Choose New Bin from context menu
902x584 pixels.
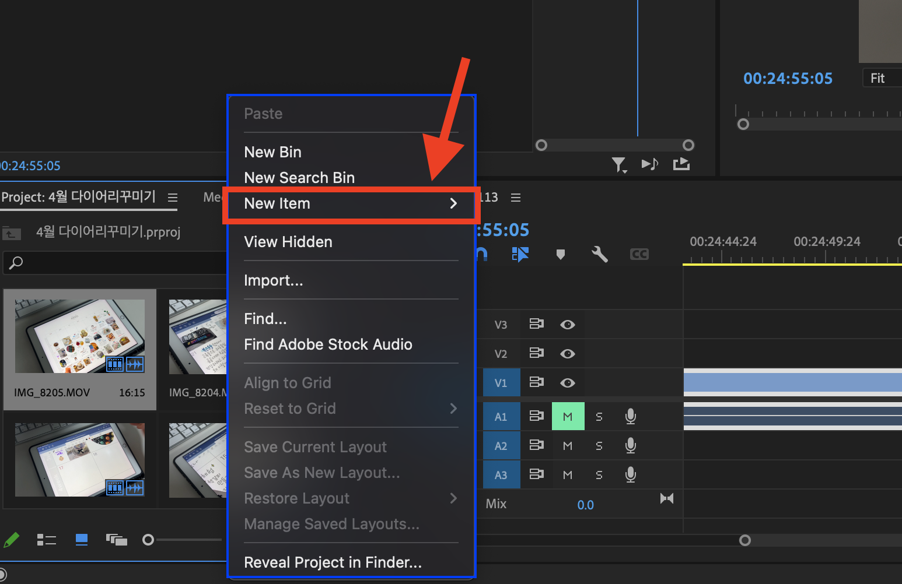(x=272, y=152)
